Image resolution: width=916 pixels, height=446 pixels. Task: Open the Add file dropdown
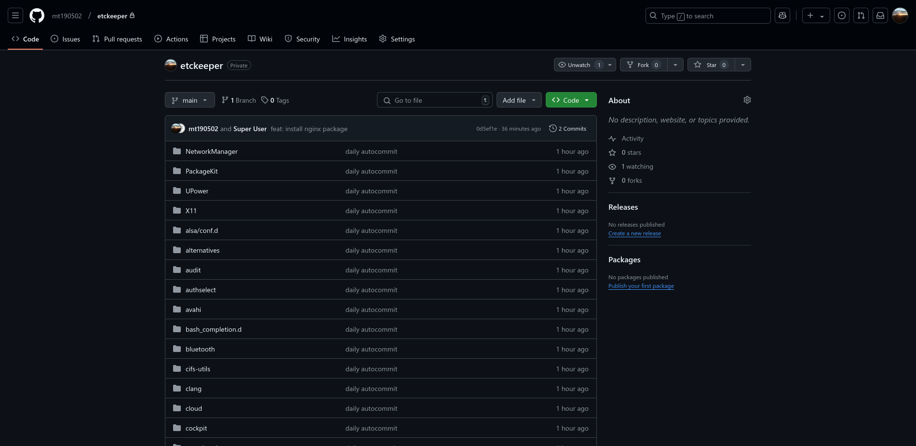(x=519, y=100)
